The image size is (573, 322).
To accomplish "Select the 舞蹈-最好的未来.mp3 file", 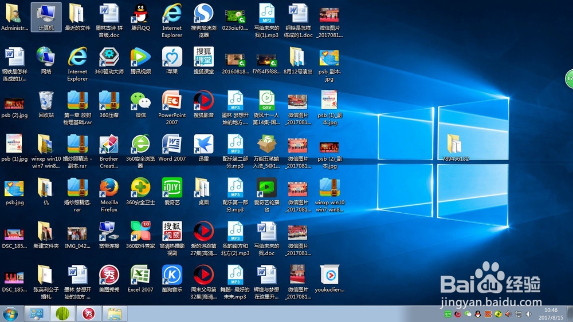I will [235, 282].
